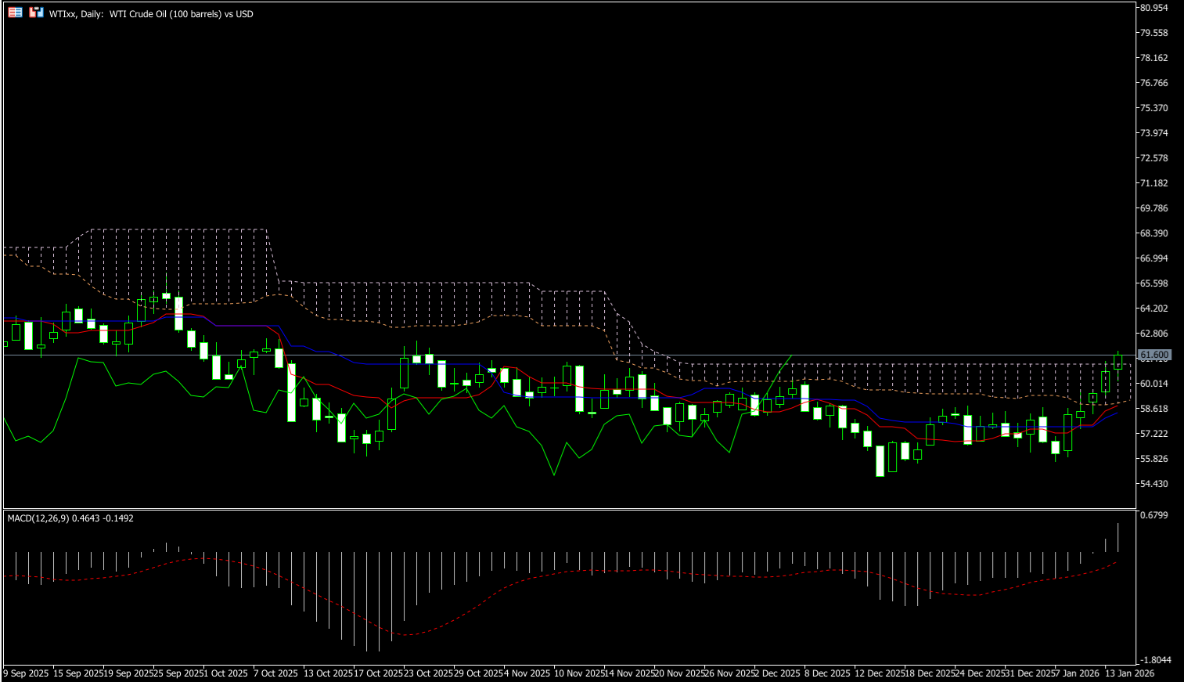Click the 80.954 price scale label
This screenshot has width=1184, height=682.
[x=1154, y=8]
